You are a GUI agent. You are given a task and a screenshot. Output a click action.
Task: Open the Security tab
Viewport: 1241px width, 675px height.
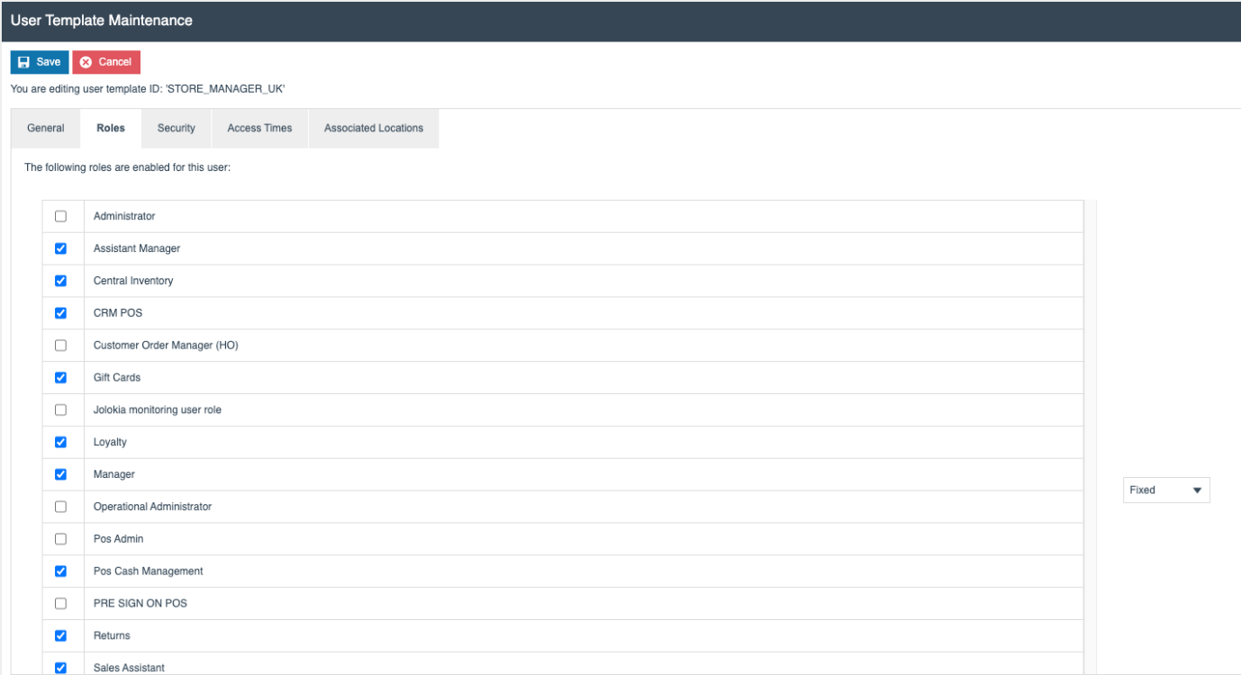coord(175,128)
